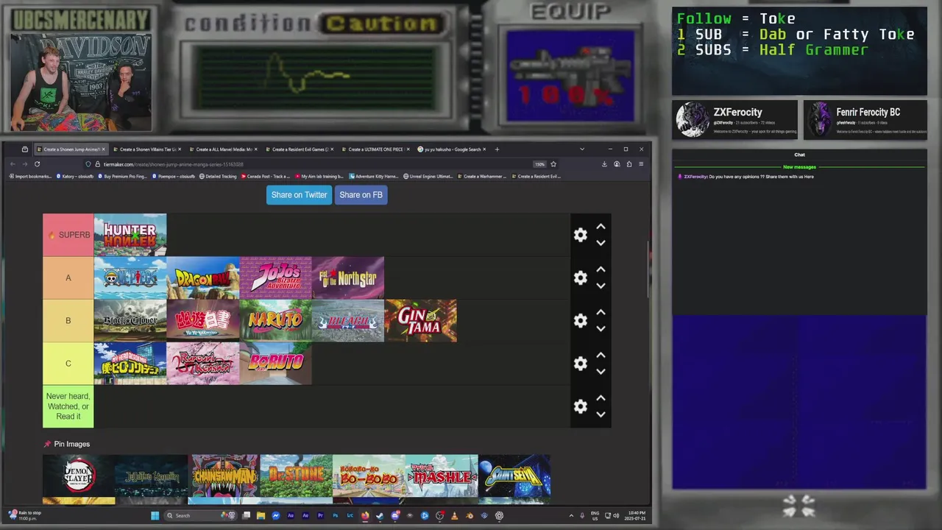Select the Naruto thumbnail in B tier

click(x=275, y=320)
